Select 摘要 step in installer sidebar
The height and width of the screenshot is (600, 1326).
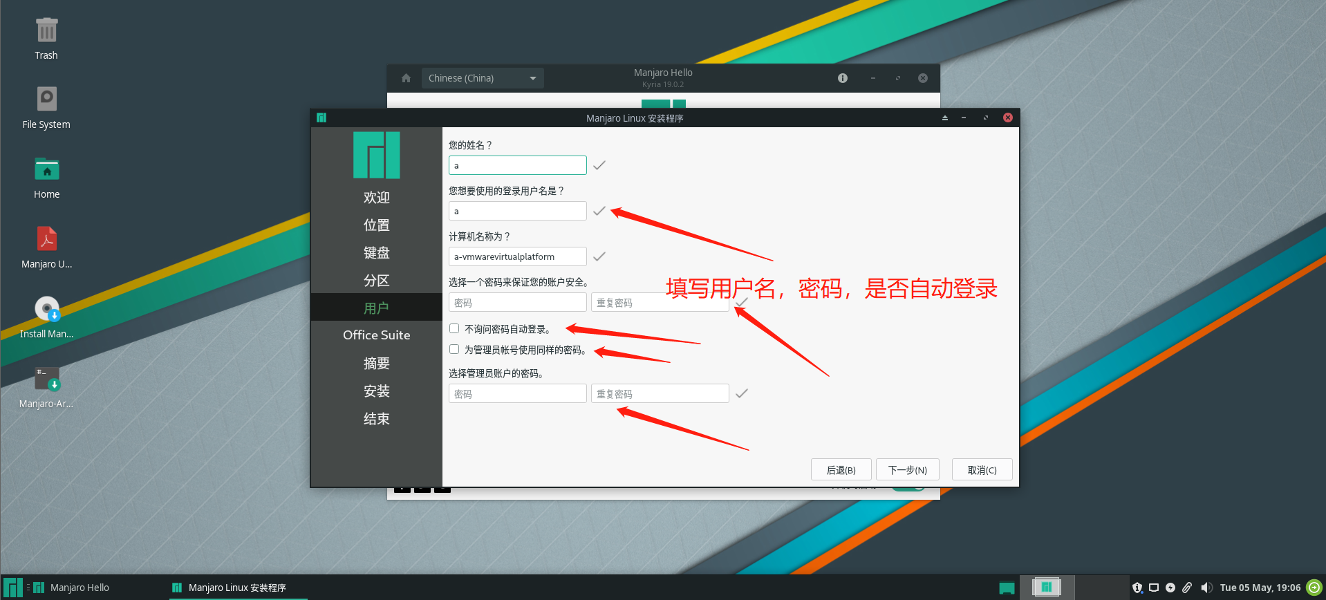[377, 363]
